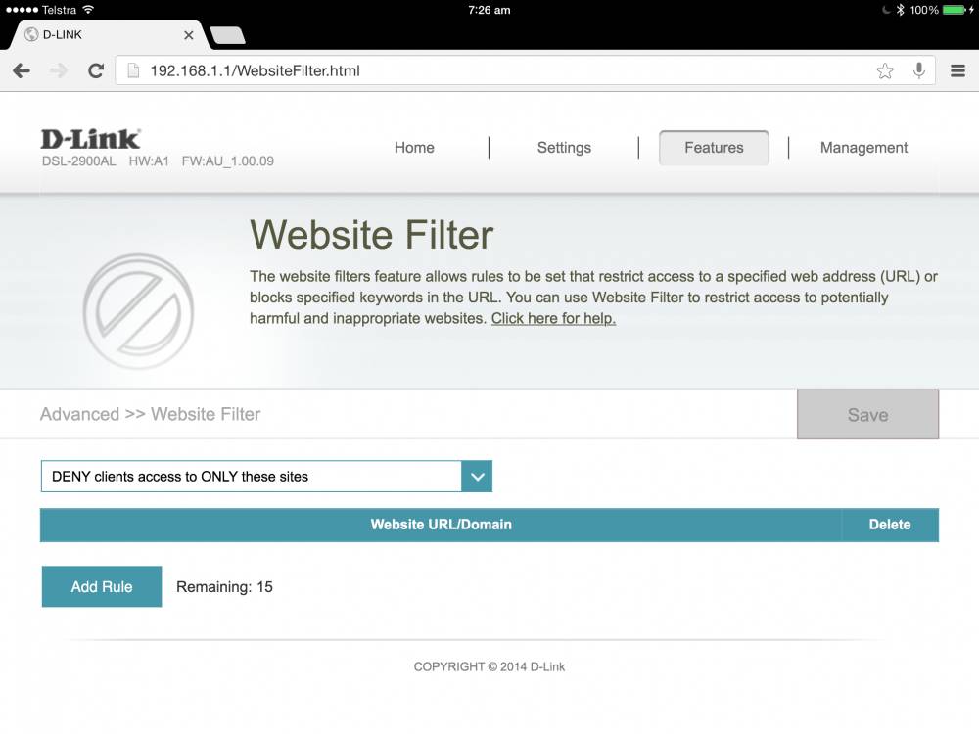Reload the page with the refresh icon
Screen dimensions: 979x734
point(96,70)
